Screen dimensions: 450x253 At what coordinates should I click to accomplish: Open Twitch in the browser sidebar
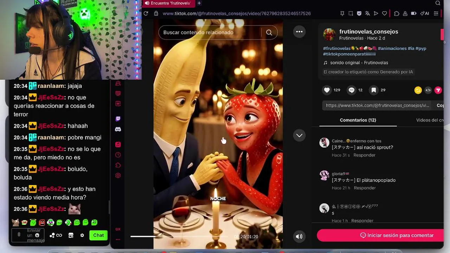pyautogui.click(x=118, y=119)
